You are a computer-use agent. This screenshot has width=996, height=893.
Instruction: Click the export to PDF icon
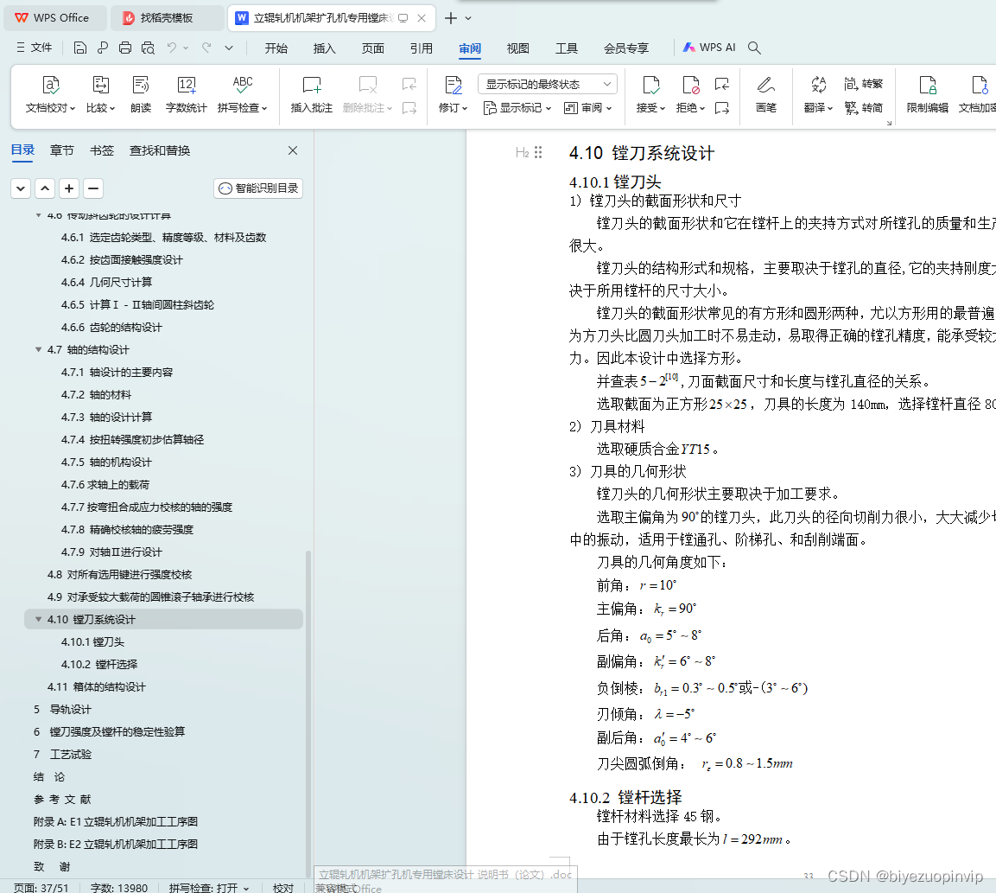(103, 48)
